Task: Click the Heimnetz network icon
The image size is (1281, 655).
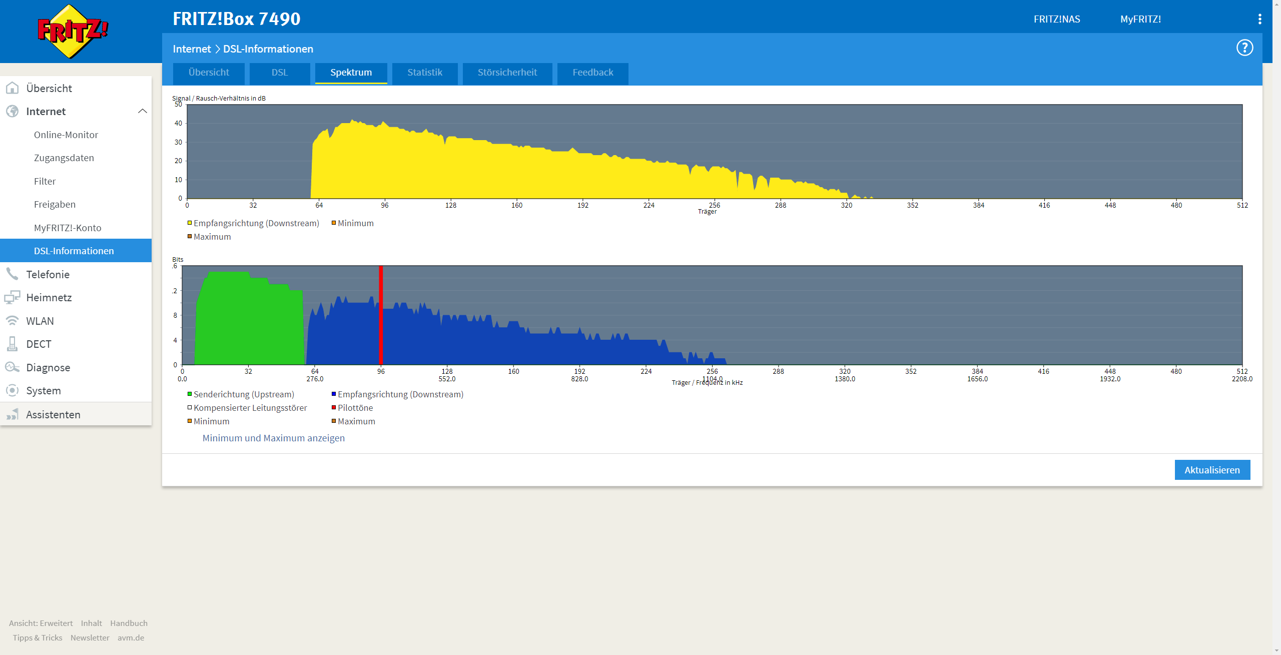Action: coord(13,298)
